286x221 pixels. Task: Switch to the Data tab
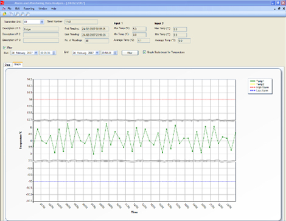tap(7, 65)
